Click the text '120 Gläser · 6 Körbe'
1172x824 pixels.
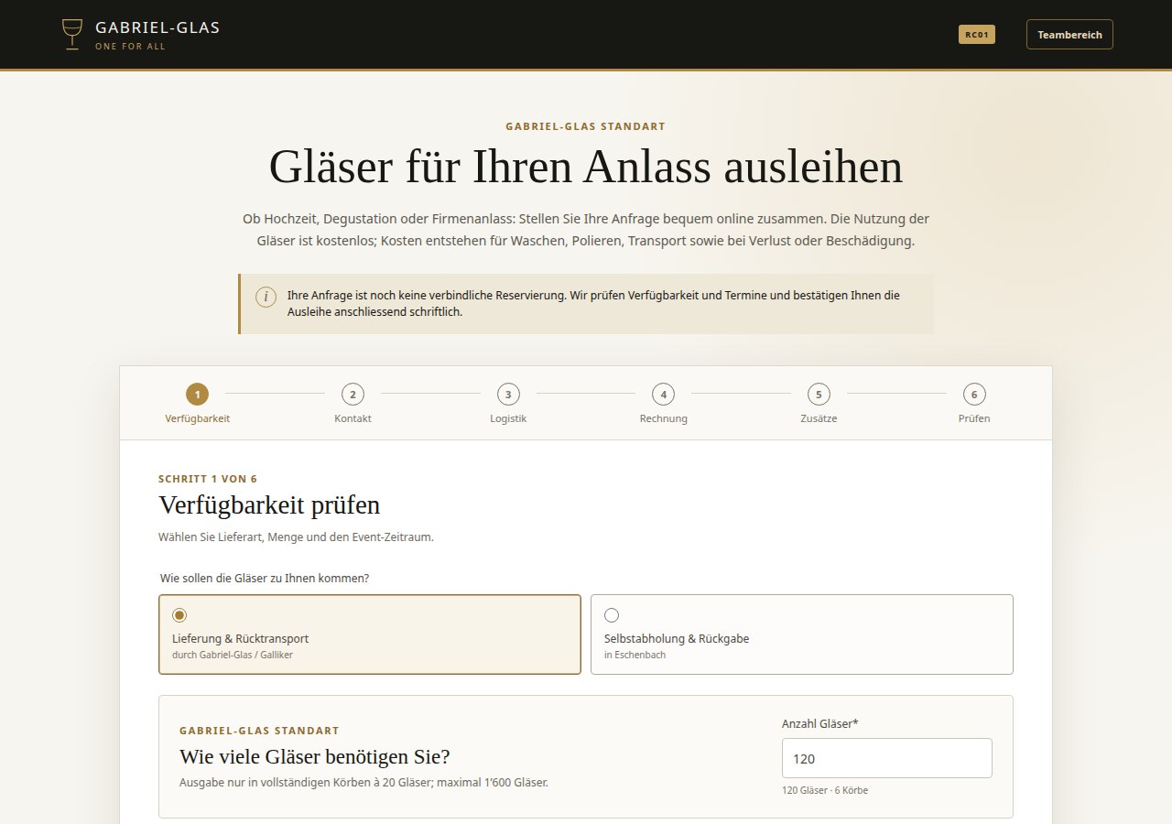(x=825, y=790)
